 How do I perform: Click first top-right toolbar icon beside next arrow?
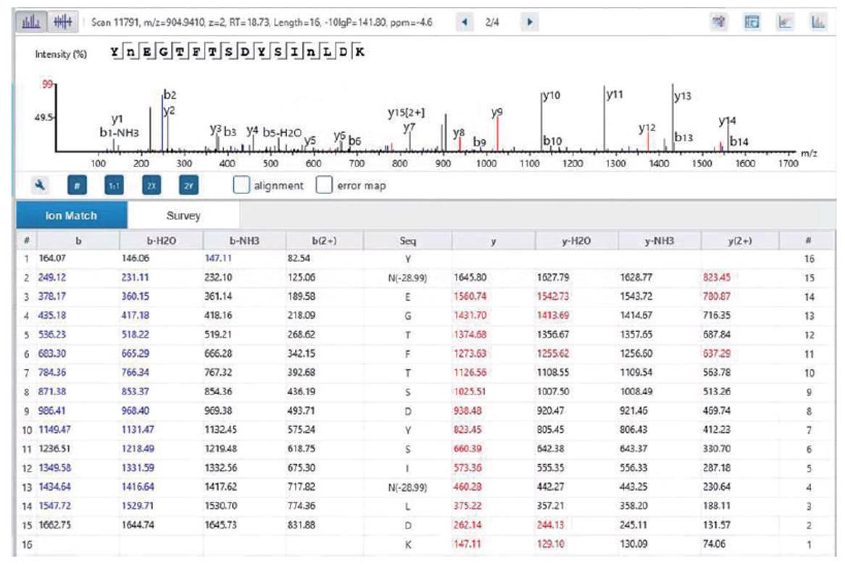click(719, 22)
